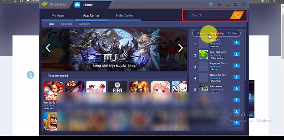284x140 pixels.
Task: Switch ranking list to Trending
Action: pyautogui.click(x=232, y=33)
